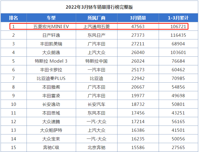Select the cumulative value 56165
The width and height of the screenshot is (199, 152).
(178, 121)
